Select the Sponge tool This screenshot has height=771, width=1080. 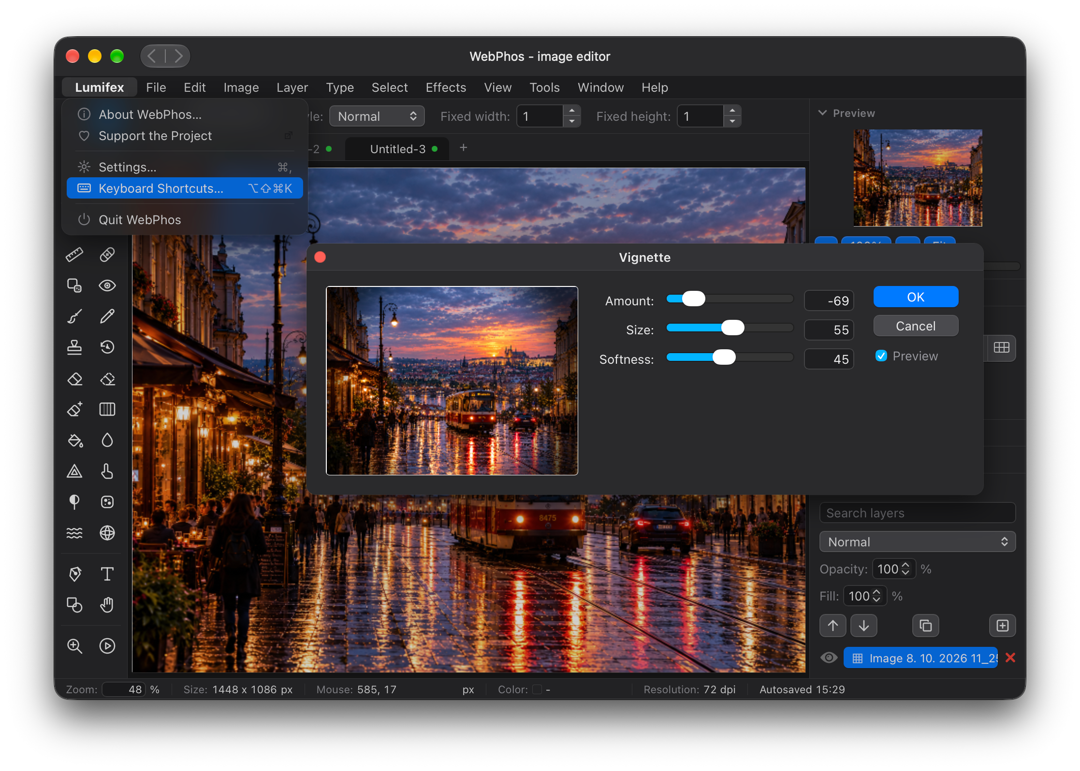(x=107, y=502)
